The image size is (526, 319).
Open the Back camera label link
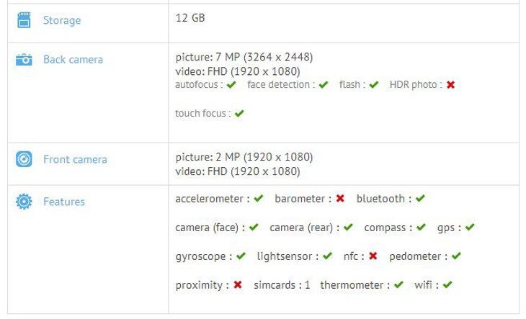pyautogui.click(x=73, y=60)
